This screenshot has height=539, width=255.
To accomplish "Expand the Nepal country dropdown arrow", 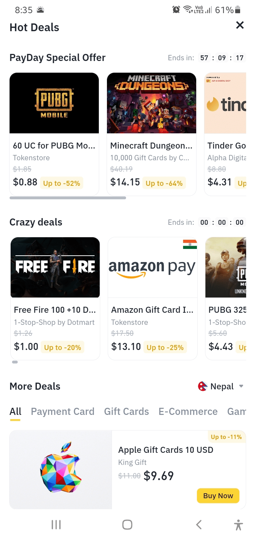I will (241, 386).
